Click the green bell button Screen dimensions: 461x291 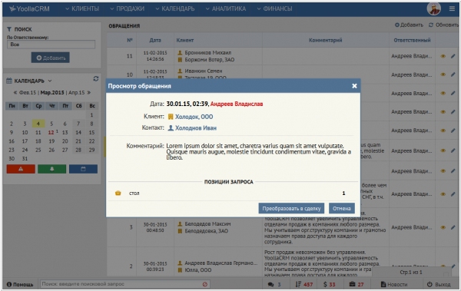51,169
